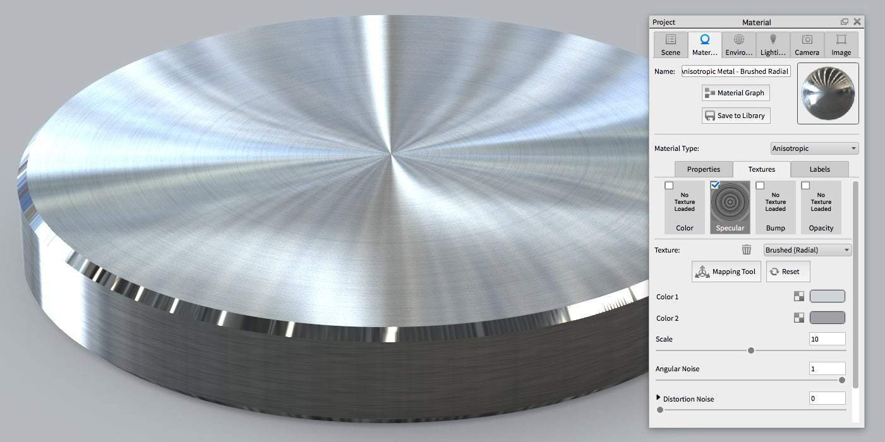885x442 pixels.
Task: Click the material name input field
Action: point(735,71)
